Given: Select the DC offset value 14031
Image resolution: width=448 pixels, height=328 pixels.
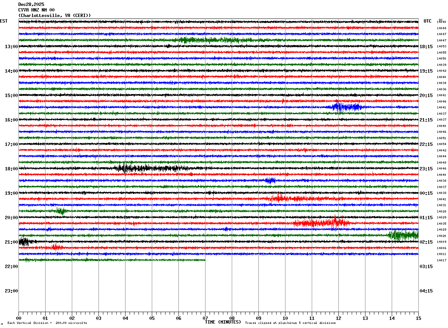Looking at the screenshot, I should coord(441,205).
